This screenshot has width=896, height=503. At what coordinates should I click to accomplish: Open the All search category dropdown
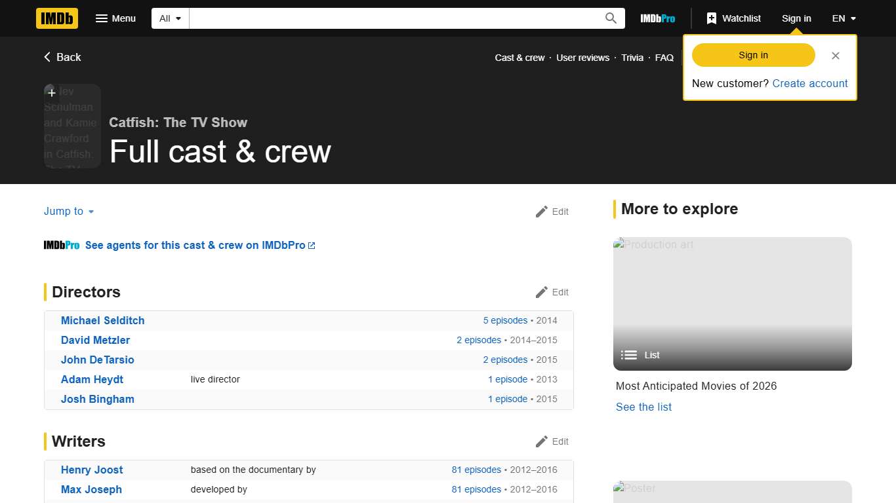pyautogui.click(x=169, y=18)
